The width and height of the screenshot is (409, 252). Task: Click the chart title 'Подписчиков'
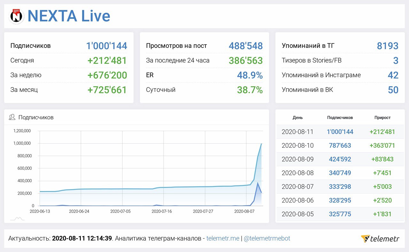36,117
